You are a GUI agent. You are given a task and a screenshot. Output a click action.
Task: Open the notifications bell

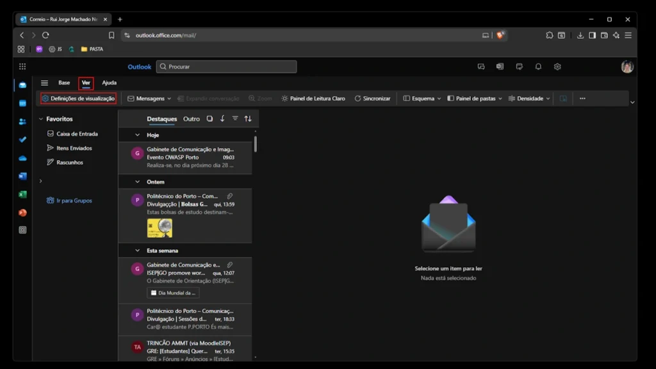coord(538,67)
